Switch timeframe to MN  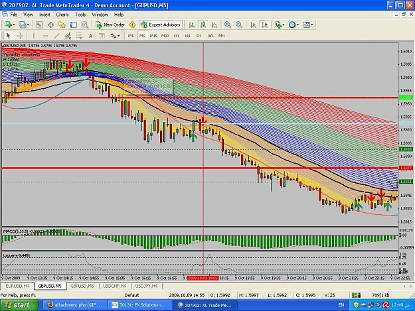click(222, 36)
